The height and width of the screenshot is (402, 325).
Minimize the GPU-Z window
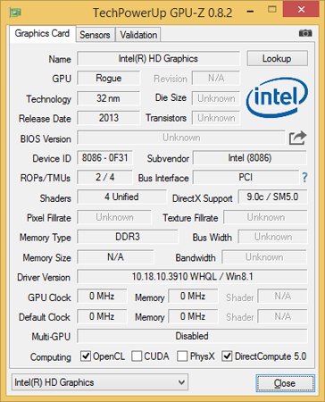(251, 12)
